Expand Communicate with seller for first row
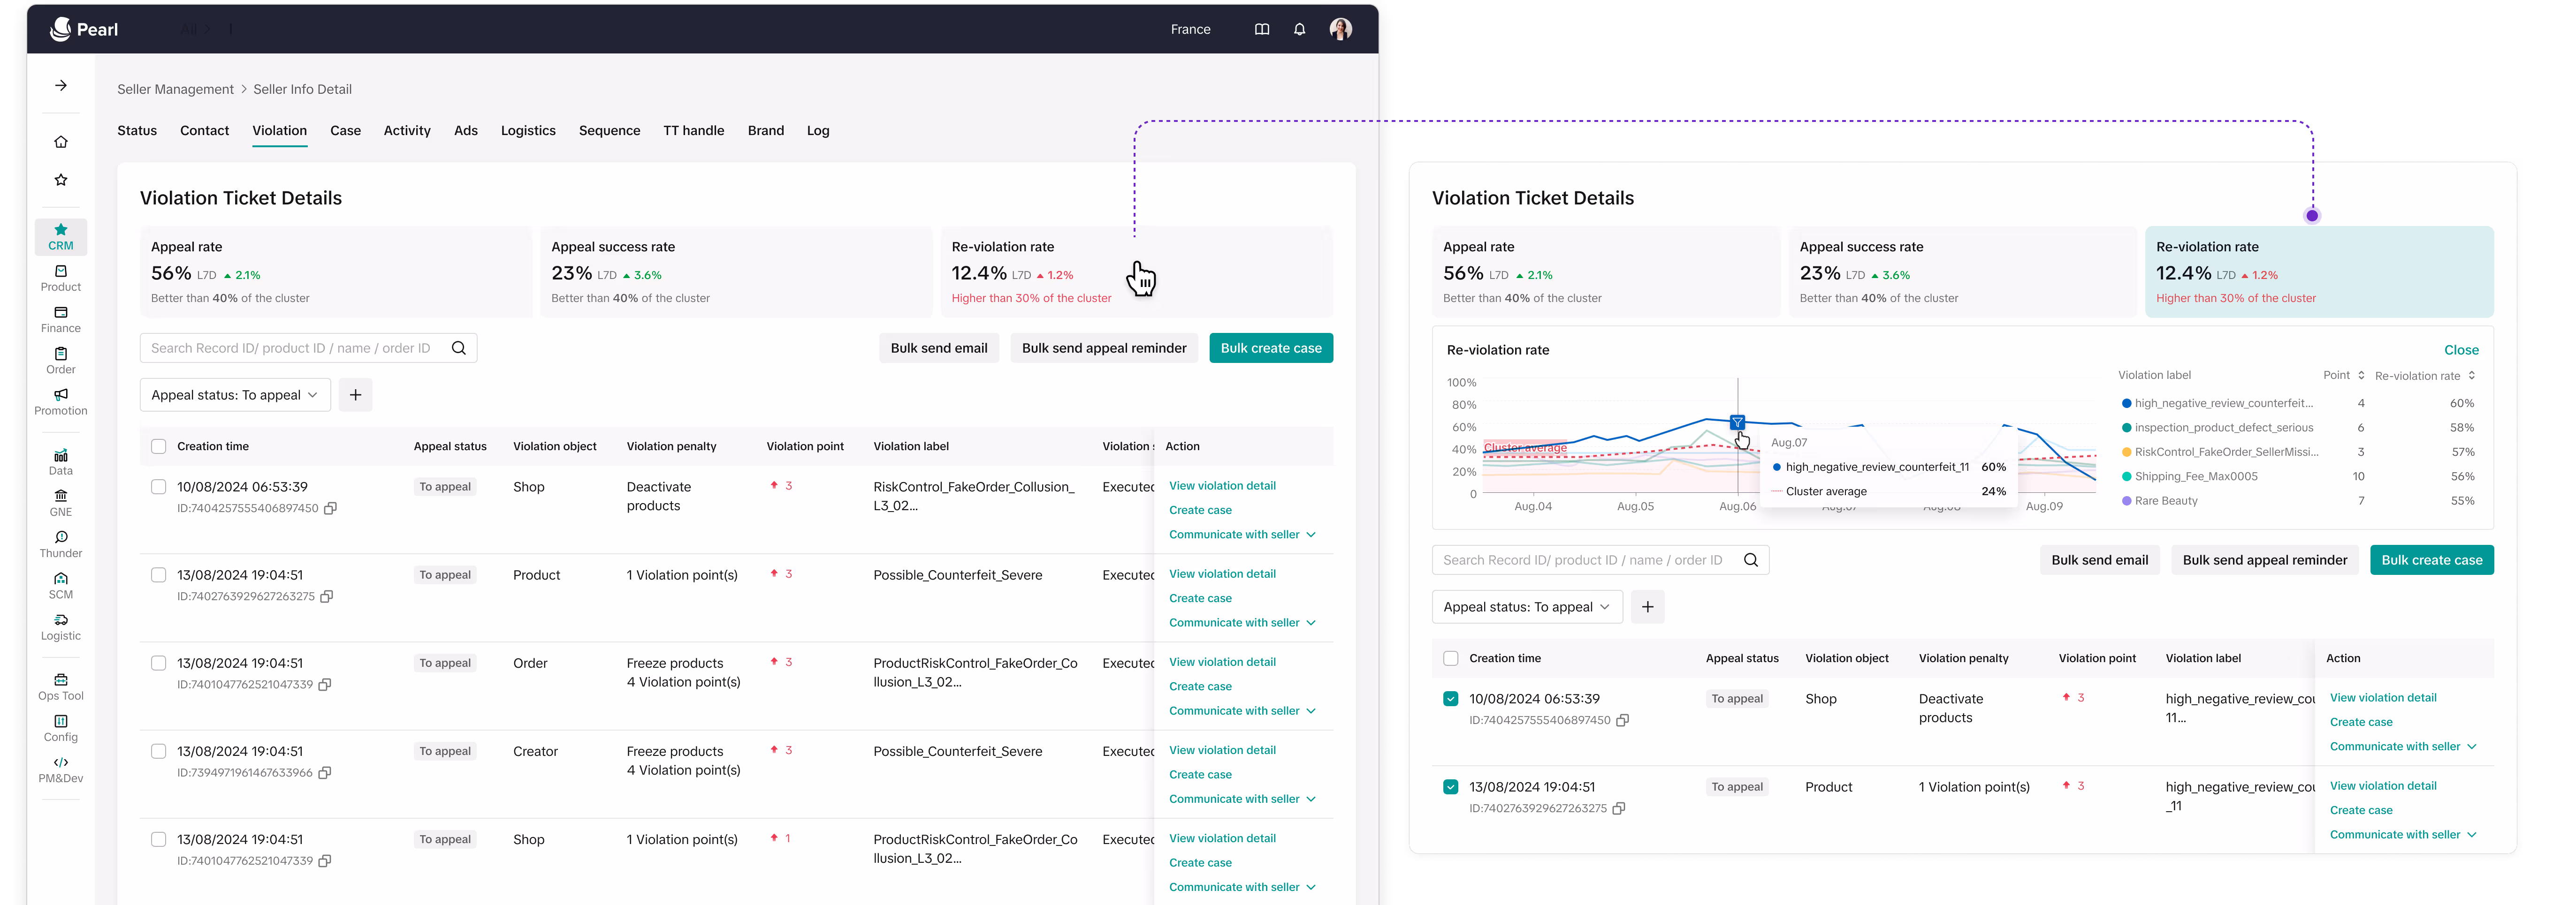The height and width of the screenshot is (905, 2576). pyautogui.click(x=1242, y=535)
